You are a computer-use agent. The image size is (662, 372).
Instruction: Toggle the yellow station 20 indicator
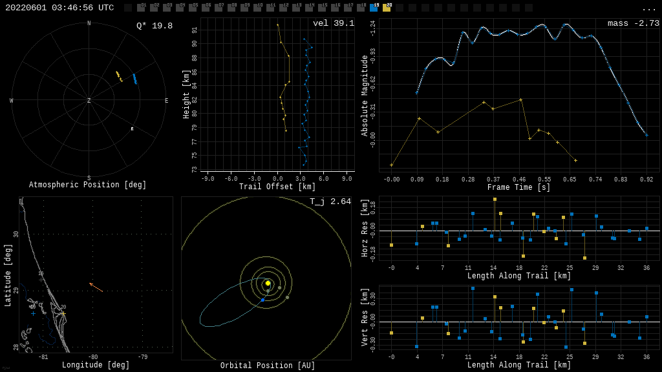point(387,8)
